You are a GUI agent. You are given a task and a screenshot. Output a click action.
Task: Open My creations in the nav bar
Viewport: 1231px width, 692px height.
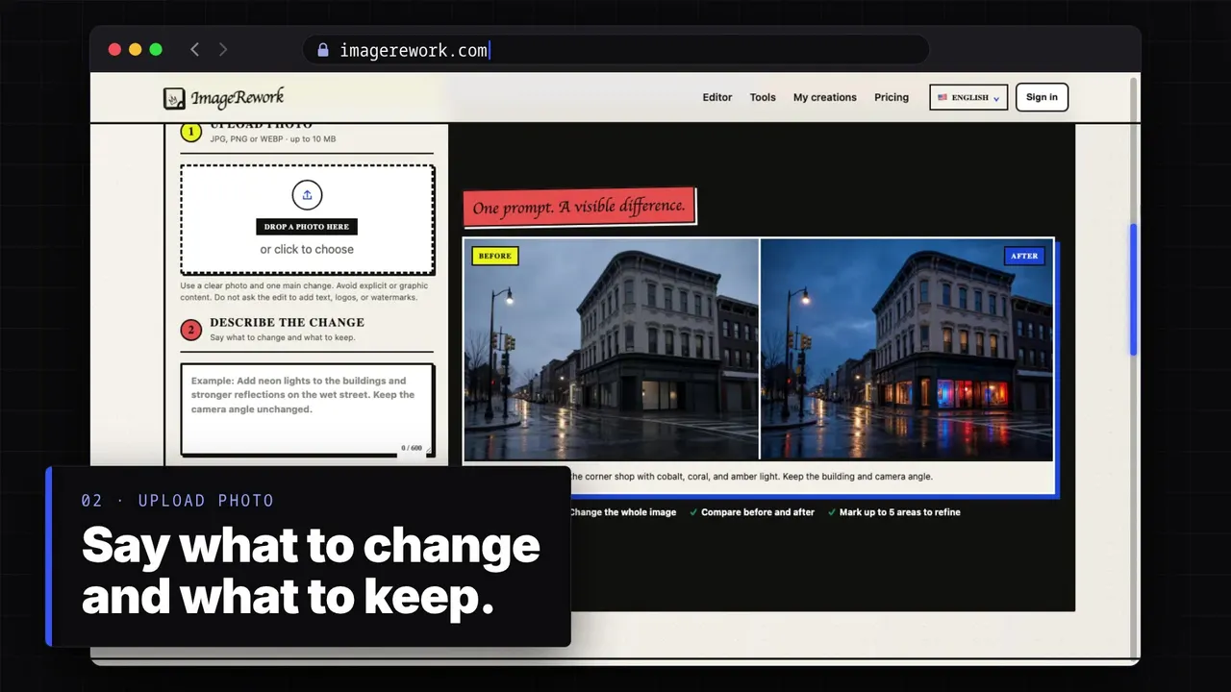coord(824,97)
